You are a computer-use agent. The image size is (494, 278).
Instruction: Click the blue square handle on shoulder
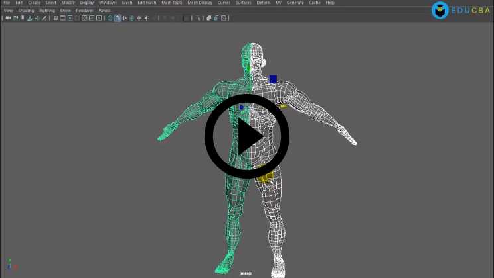point(273,79)
